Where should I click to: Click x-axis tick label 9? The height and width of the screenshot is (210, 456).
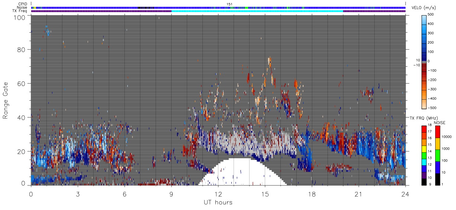pos(172,194)
